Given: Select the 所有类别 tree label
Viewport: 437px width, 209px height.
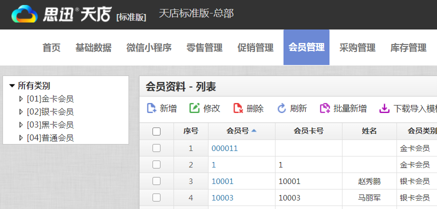Looking at the screenshot, I should click(34, 86).
